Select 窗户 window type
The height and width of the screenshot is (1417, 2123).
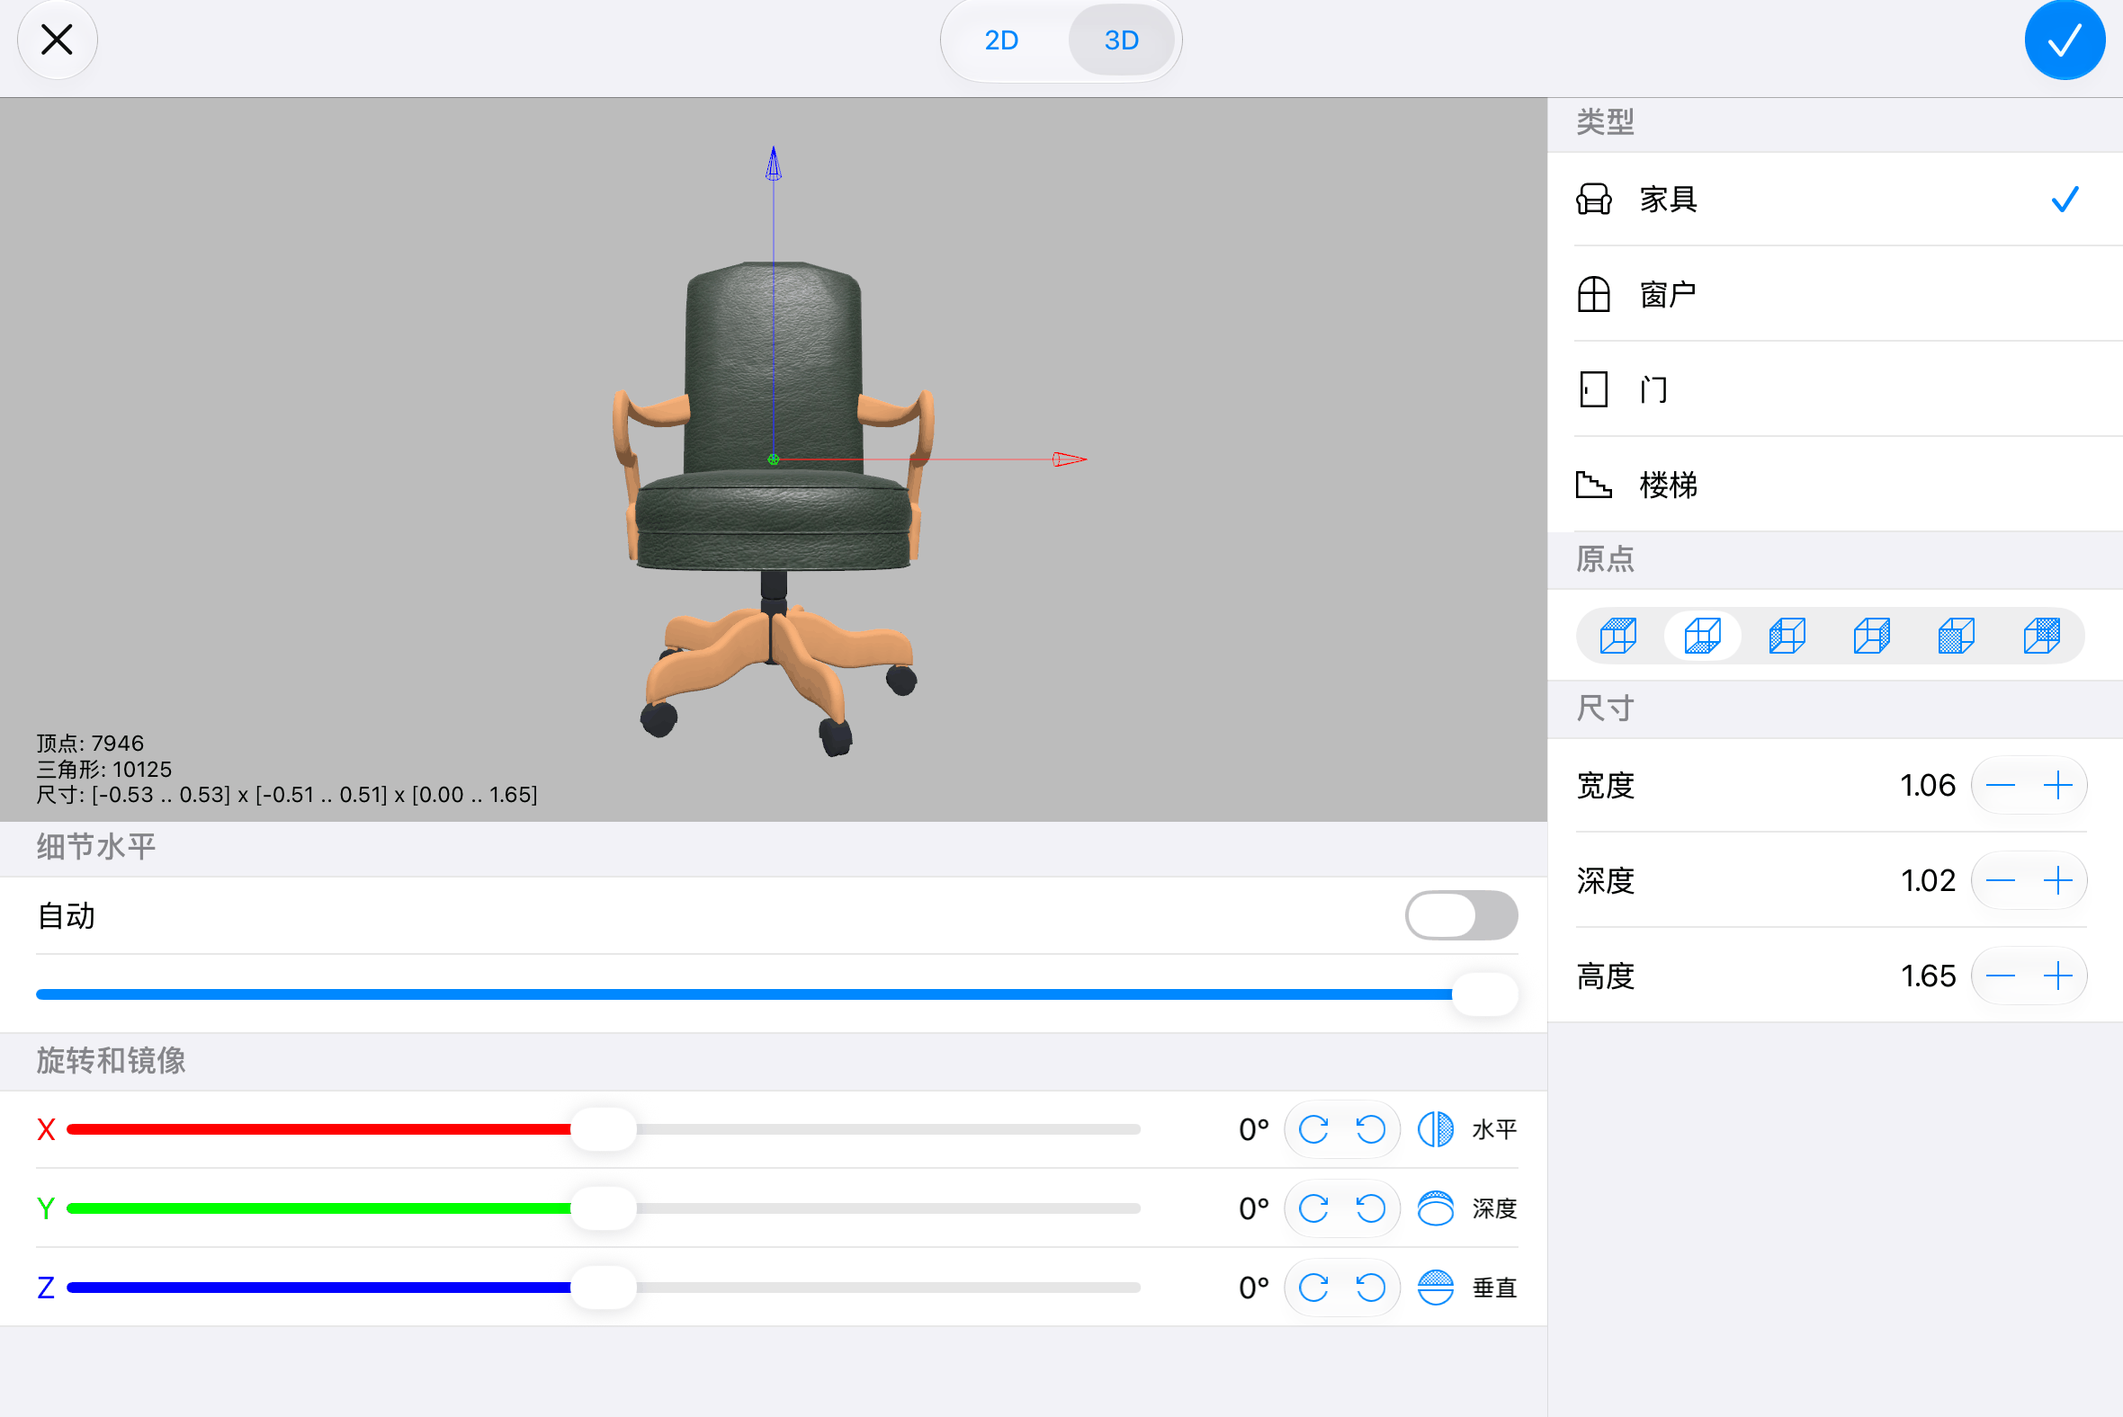(1834, 295)
